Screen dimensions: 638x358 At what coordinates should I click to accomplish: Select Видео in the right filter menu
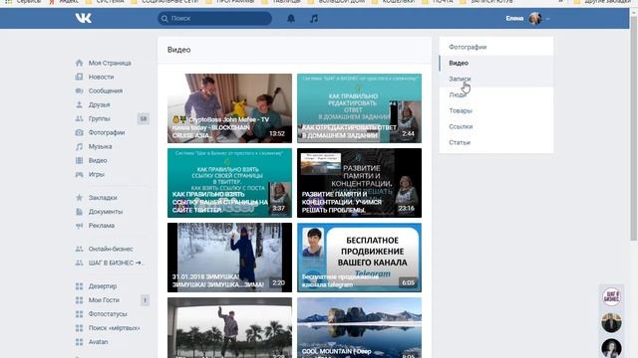click(496, 63)
